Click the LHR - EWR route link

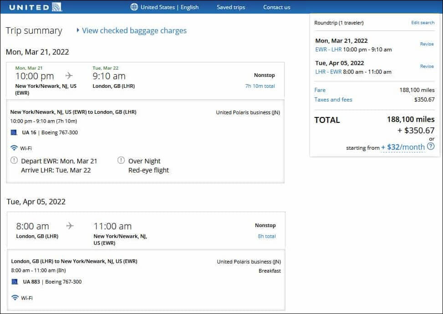coord(328,72)
